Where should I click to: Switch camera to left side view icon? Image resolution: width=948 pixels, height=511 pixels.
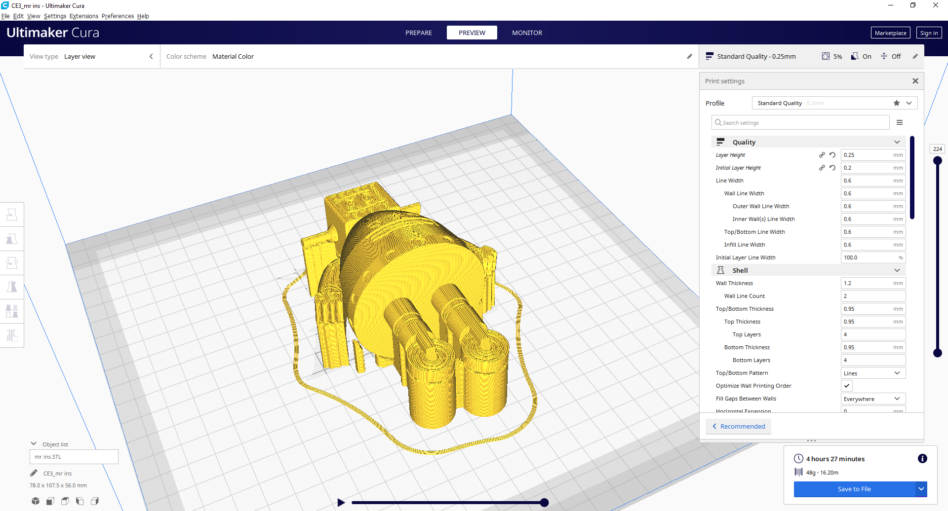80,501
